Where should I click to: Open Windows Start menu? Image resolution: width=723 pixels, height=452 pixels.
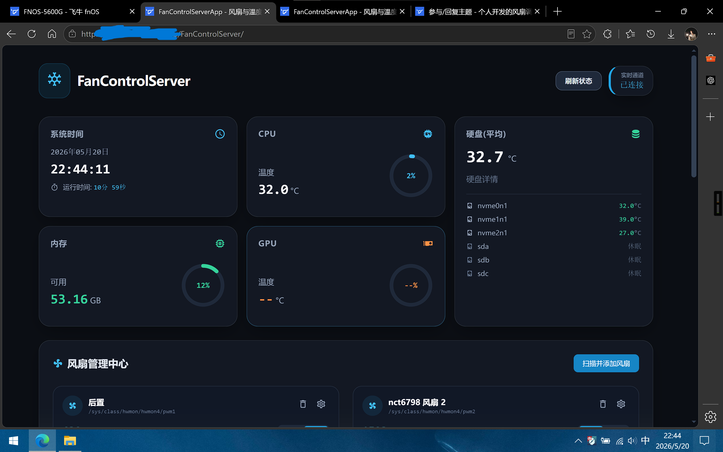pos(14,441)
